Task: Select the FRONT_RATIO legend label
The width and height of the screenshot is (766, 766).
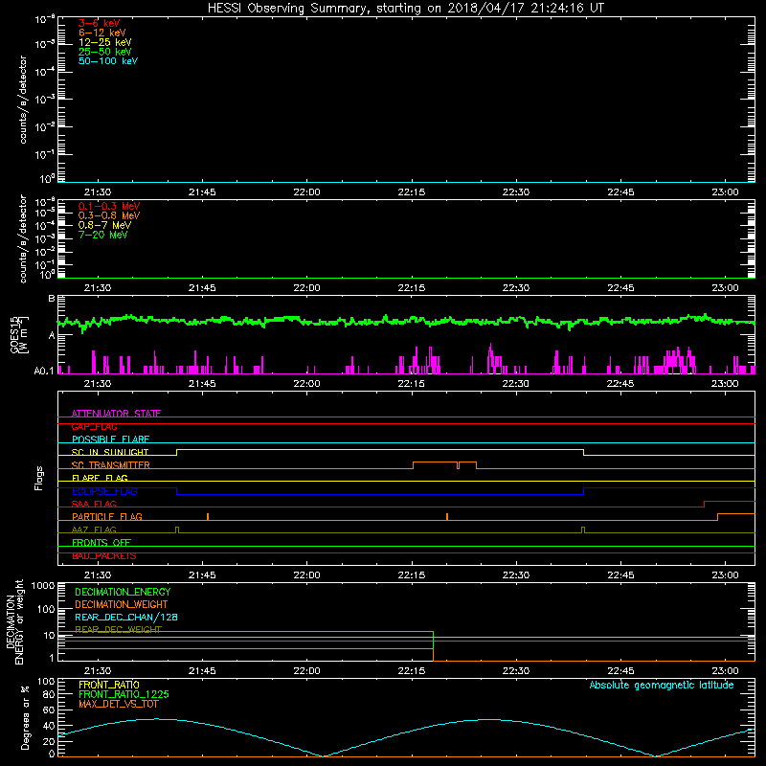Action: [x=109, y=685]
